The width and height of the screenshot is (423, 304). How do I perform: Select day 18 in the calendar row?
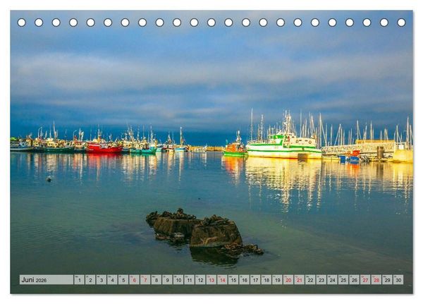[x=266, y=280]
